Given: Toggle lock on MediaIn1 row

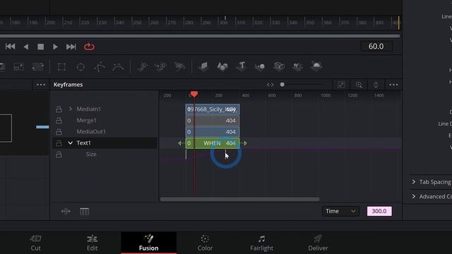Looking at the screenshot, I should (x=59, y=109).
